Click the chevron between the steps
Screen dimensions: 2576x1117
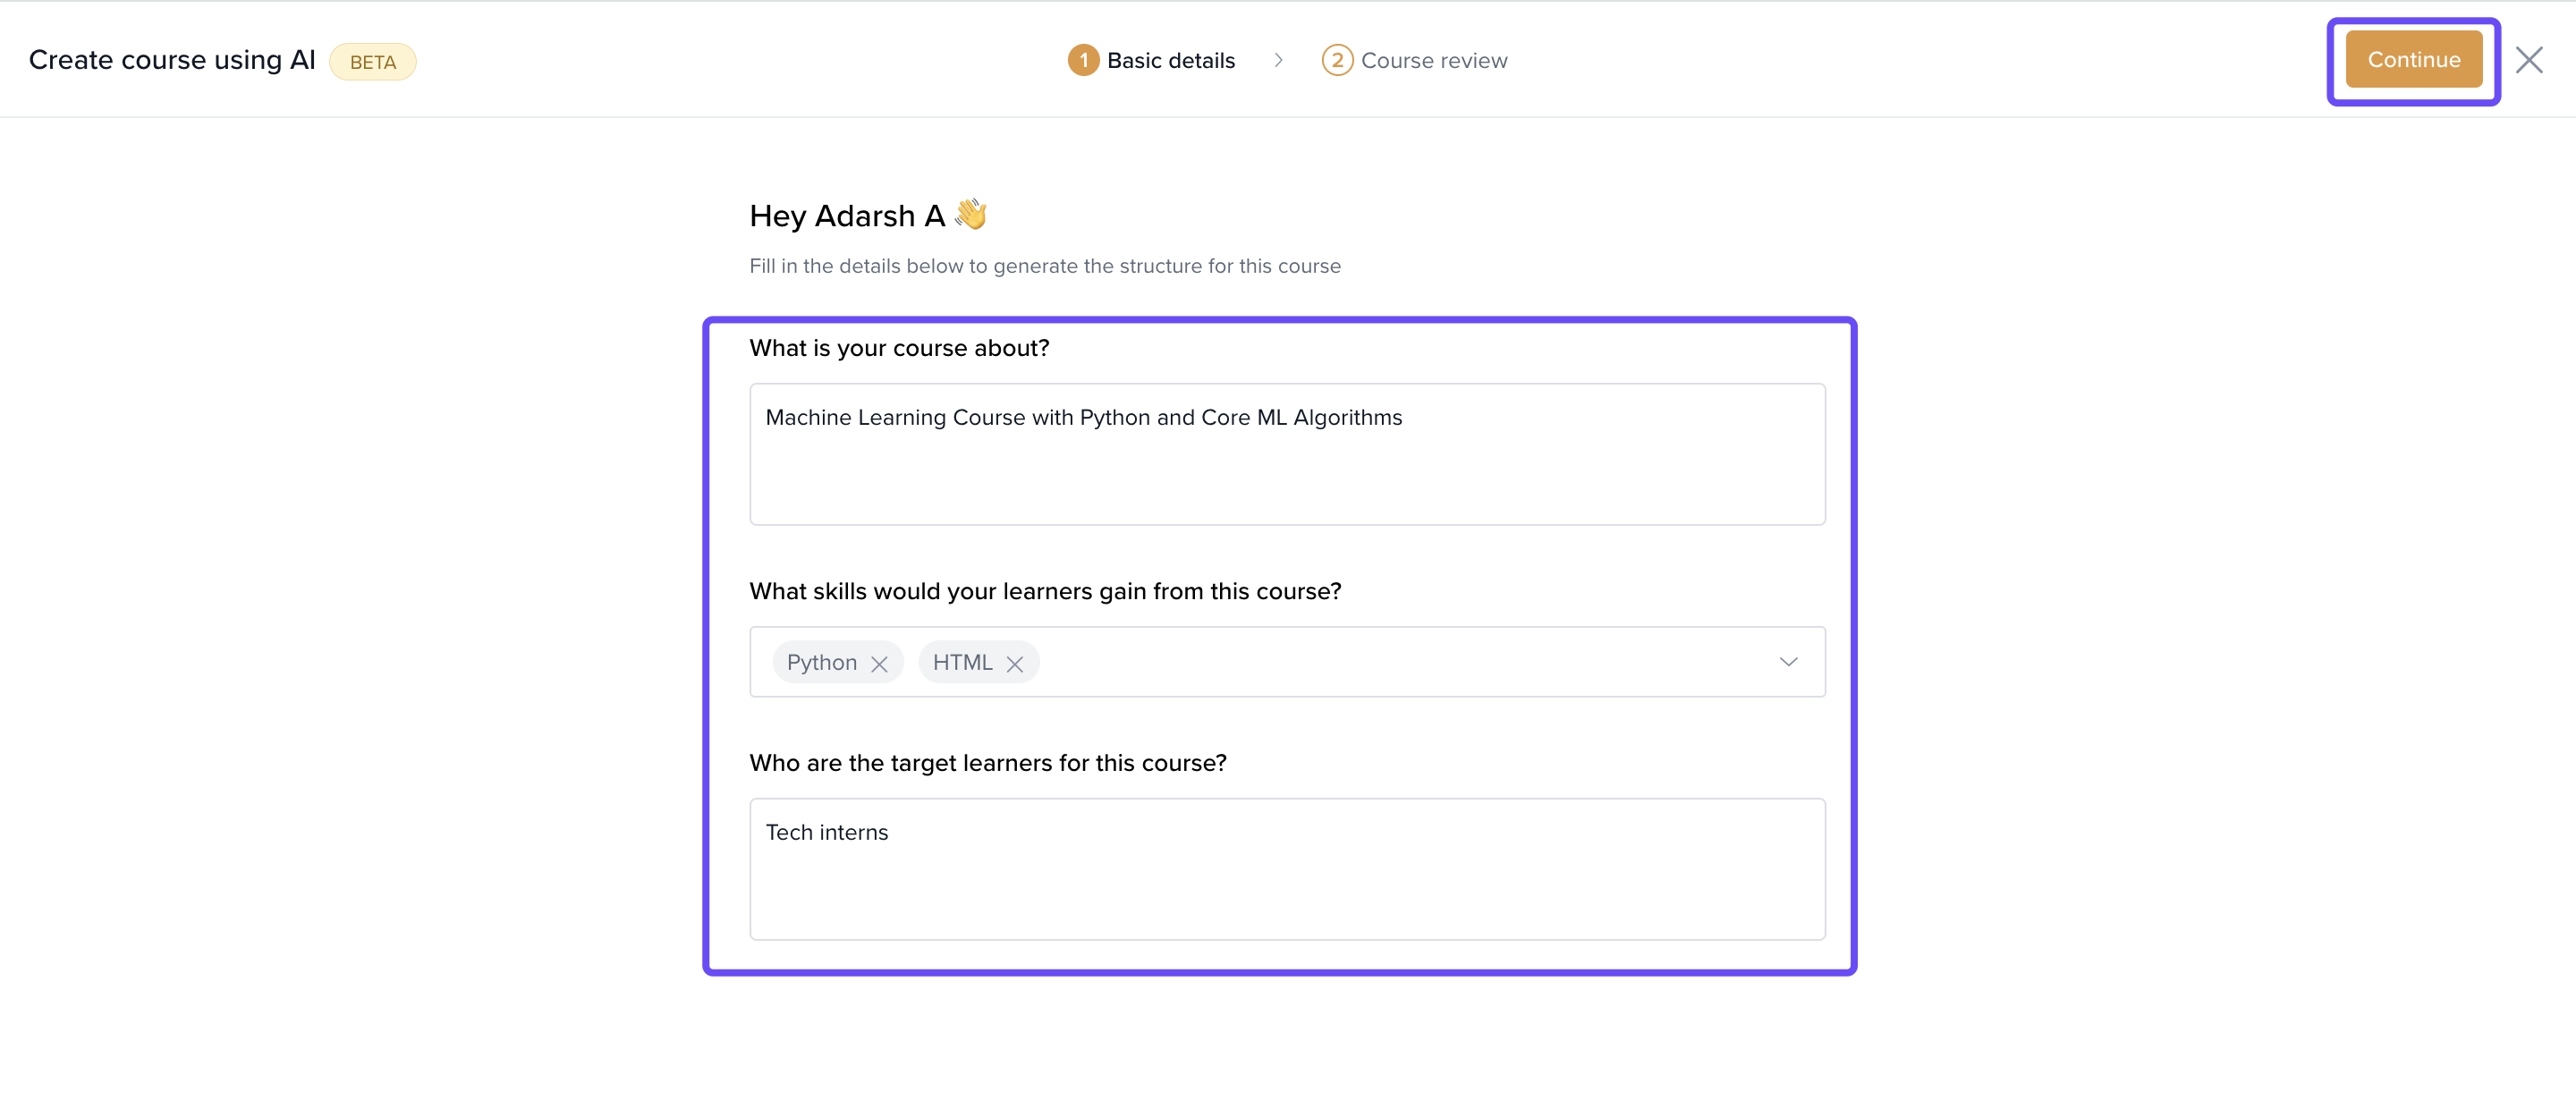[x=1278, y=61]
